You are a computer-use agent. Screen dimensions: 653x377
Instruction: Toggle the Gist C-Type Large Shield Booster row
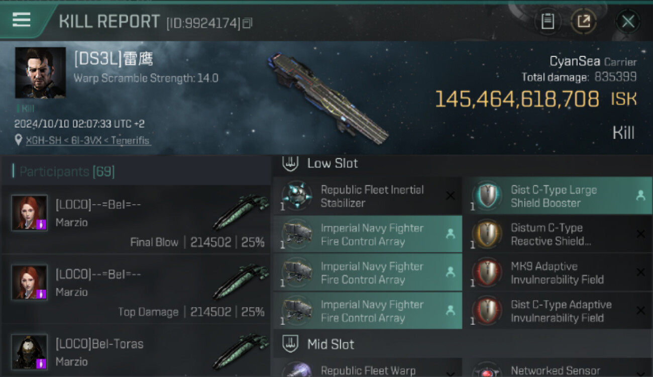point(557,196)
